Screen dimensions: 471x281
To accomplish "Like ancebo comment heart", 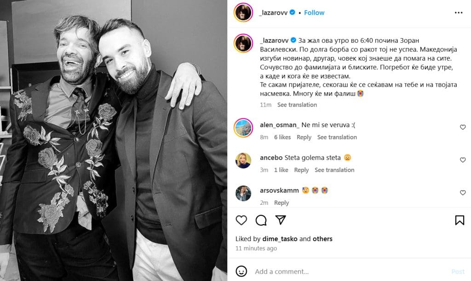I will pos(463,160).
